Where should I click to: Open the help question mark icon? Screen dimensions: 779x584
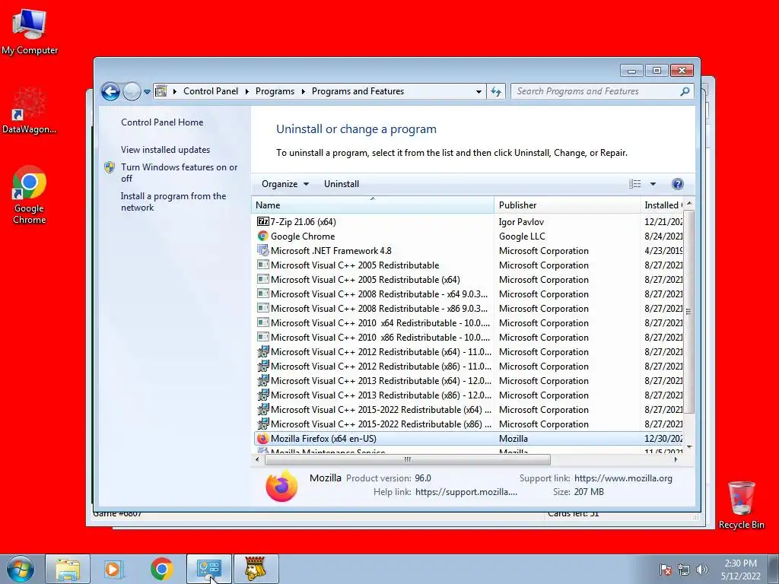677,184
